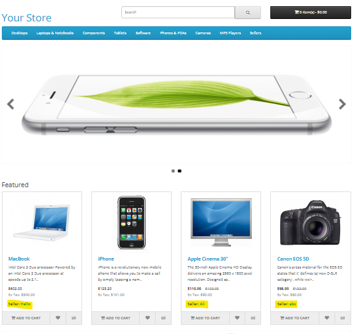The image size is (353, 334).
Task: Click in the Search input field
Action: point(178,12)
